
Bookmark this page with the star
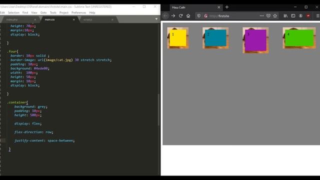275,15
